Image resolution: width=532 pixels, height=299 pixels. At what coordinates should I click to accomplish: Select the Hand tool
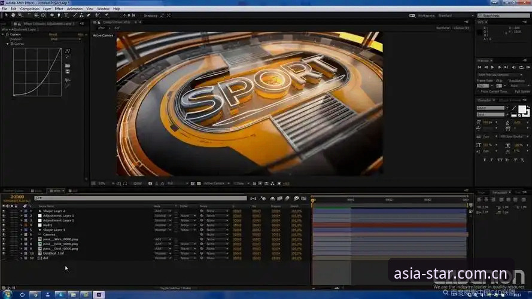13,16
